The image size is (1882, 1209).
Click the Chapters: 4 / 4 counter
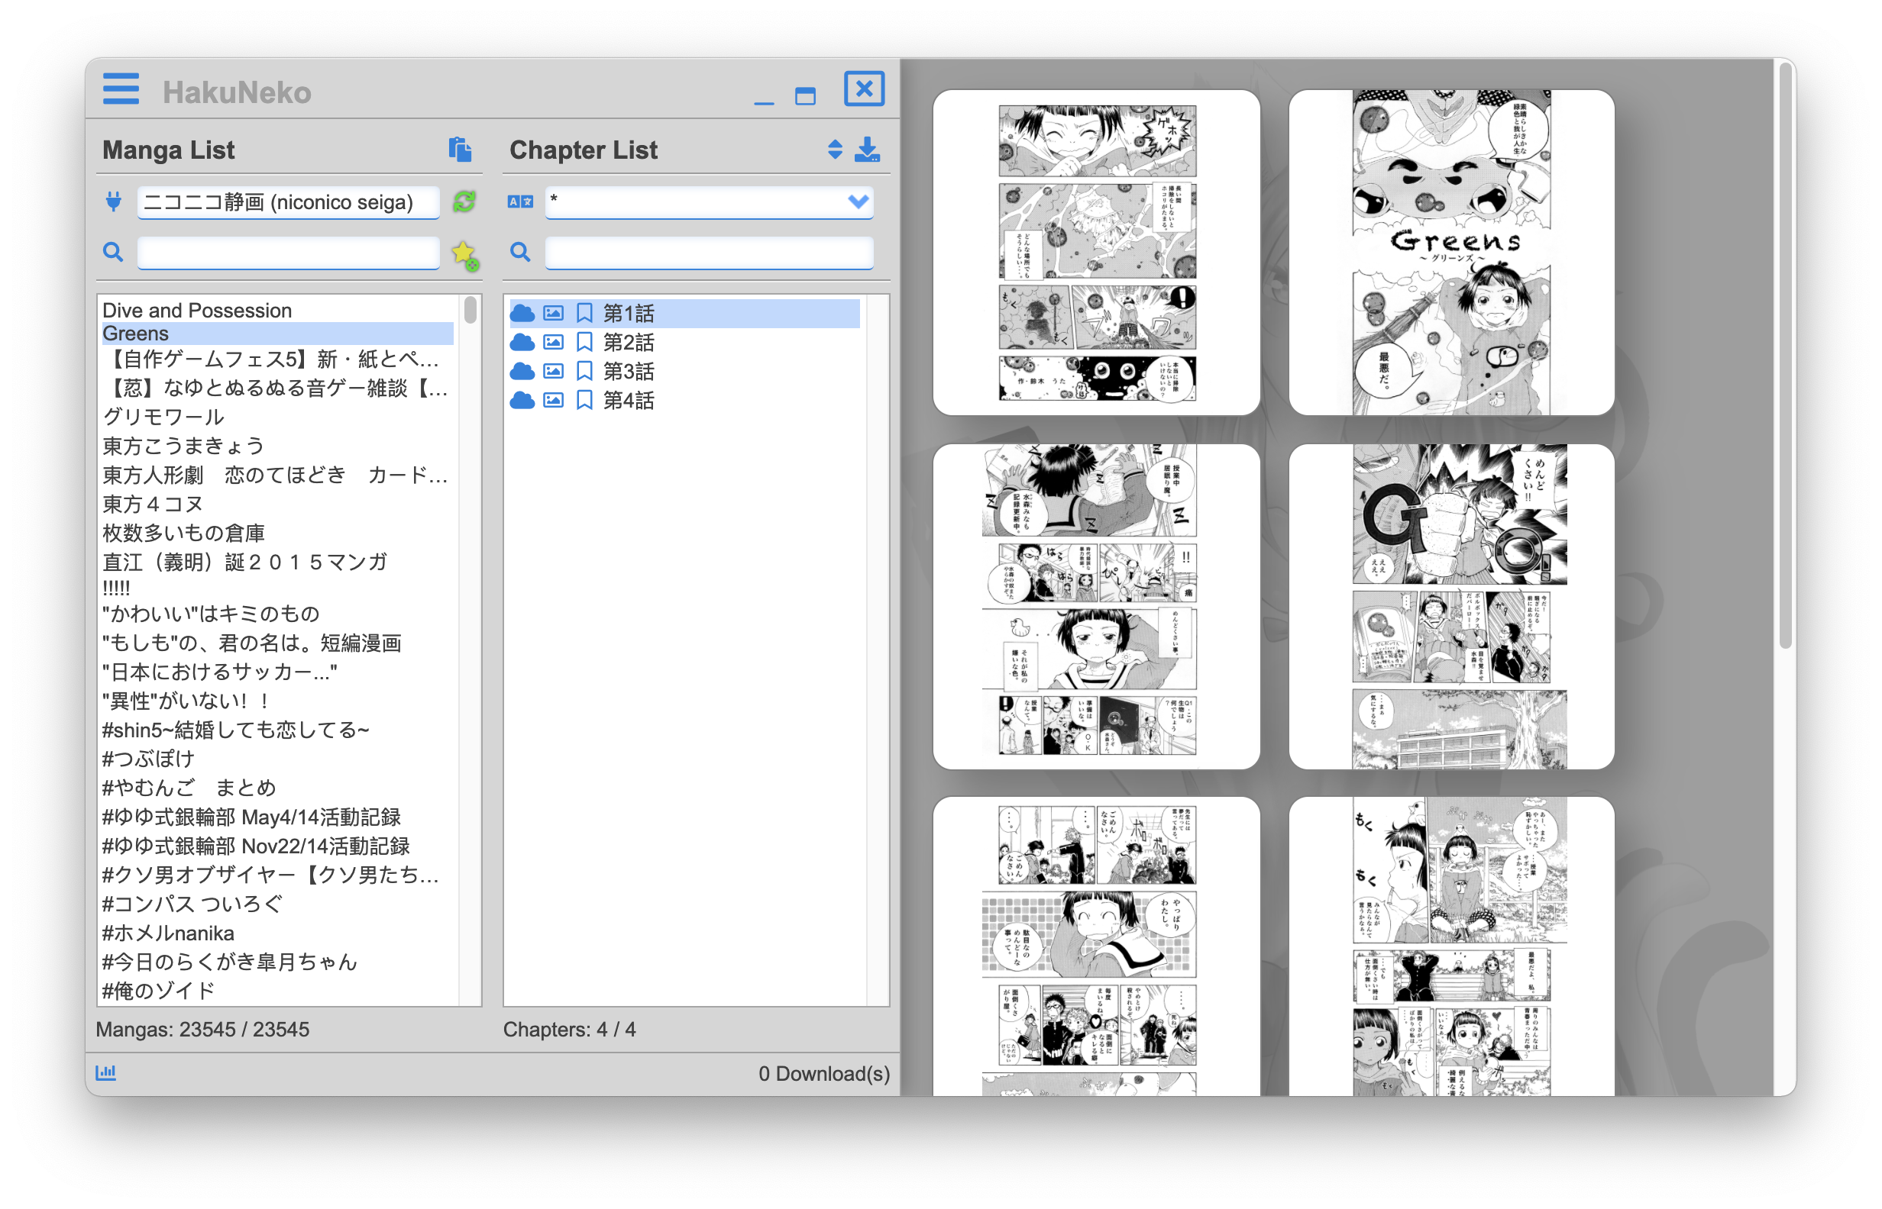571,1029
